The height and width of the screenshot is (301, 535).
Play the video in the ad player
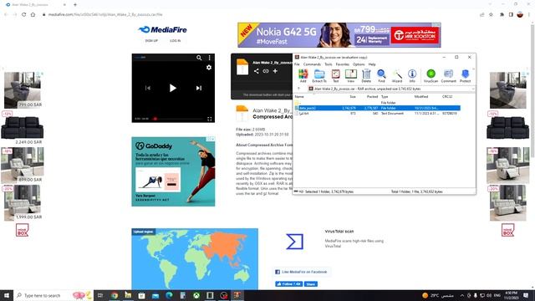173,88
